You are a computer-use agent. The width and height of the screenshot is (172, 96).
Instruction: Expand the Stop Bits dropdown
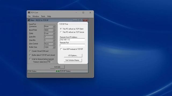click(x=54, y=40)
